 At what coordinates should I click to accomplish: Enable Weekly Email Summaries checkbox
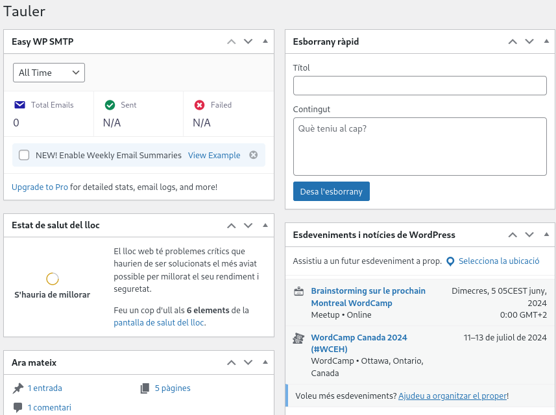(x=24, y=155)
